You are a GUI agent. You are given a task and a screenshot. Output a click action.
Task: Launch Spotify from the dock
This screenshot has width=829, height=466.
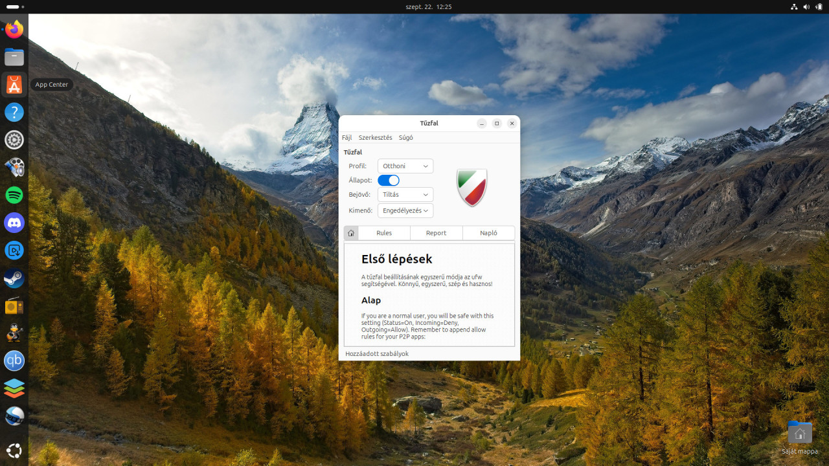[14, 194]
